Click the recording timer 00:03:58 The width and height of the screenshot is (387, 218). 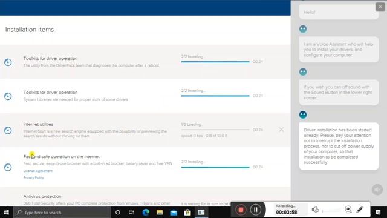286,212
